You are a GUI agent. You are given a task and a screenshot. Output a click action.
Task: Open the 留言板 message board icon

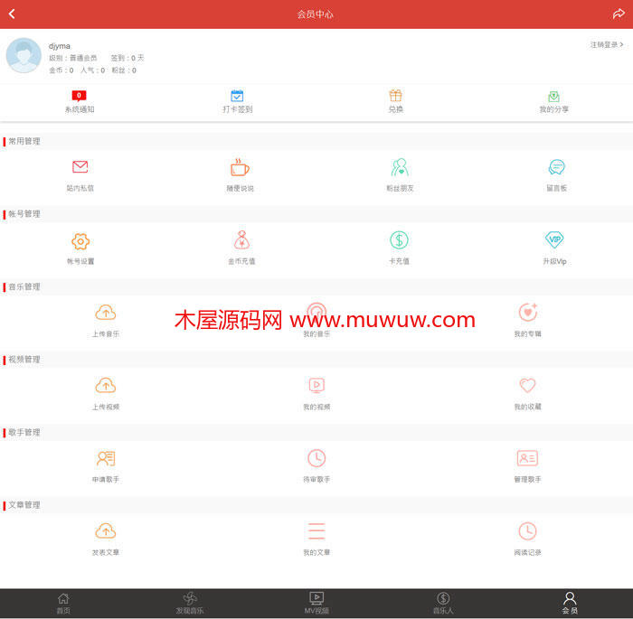coord(556,167)
